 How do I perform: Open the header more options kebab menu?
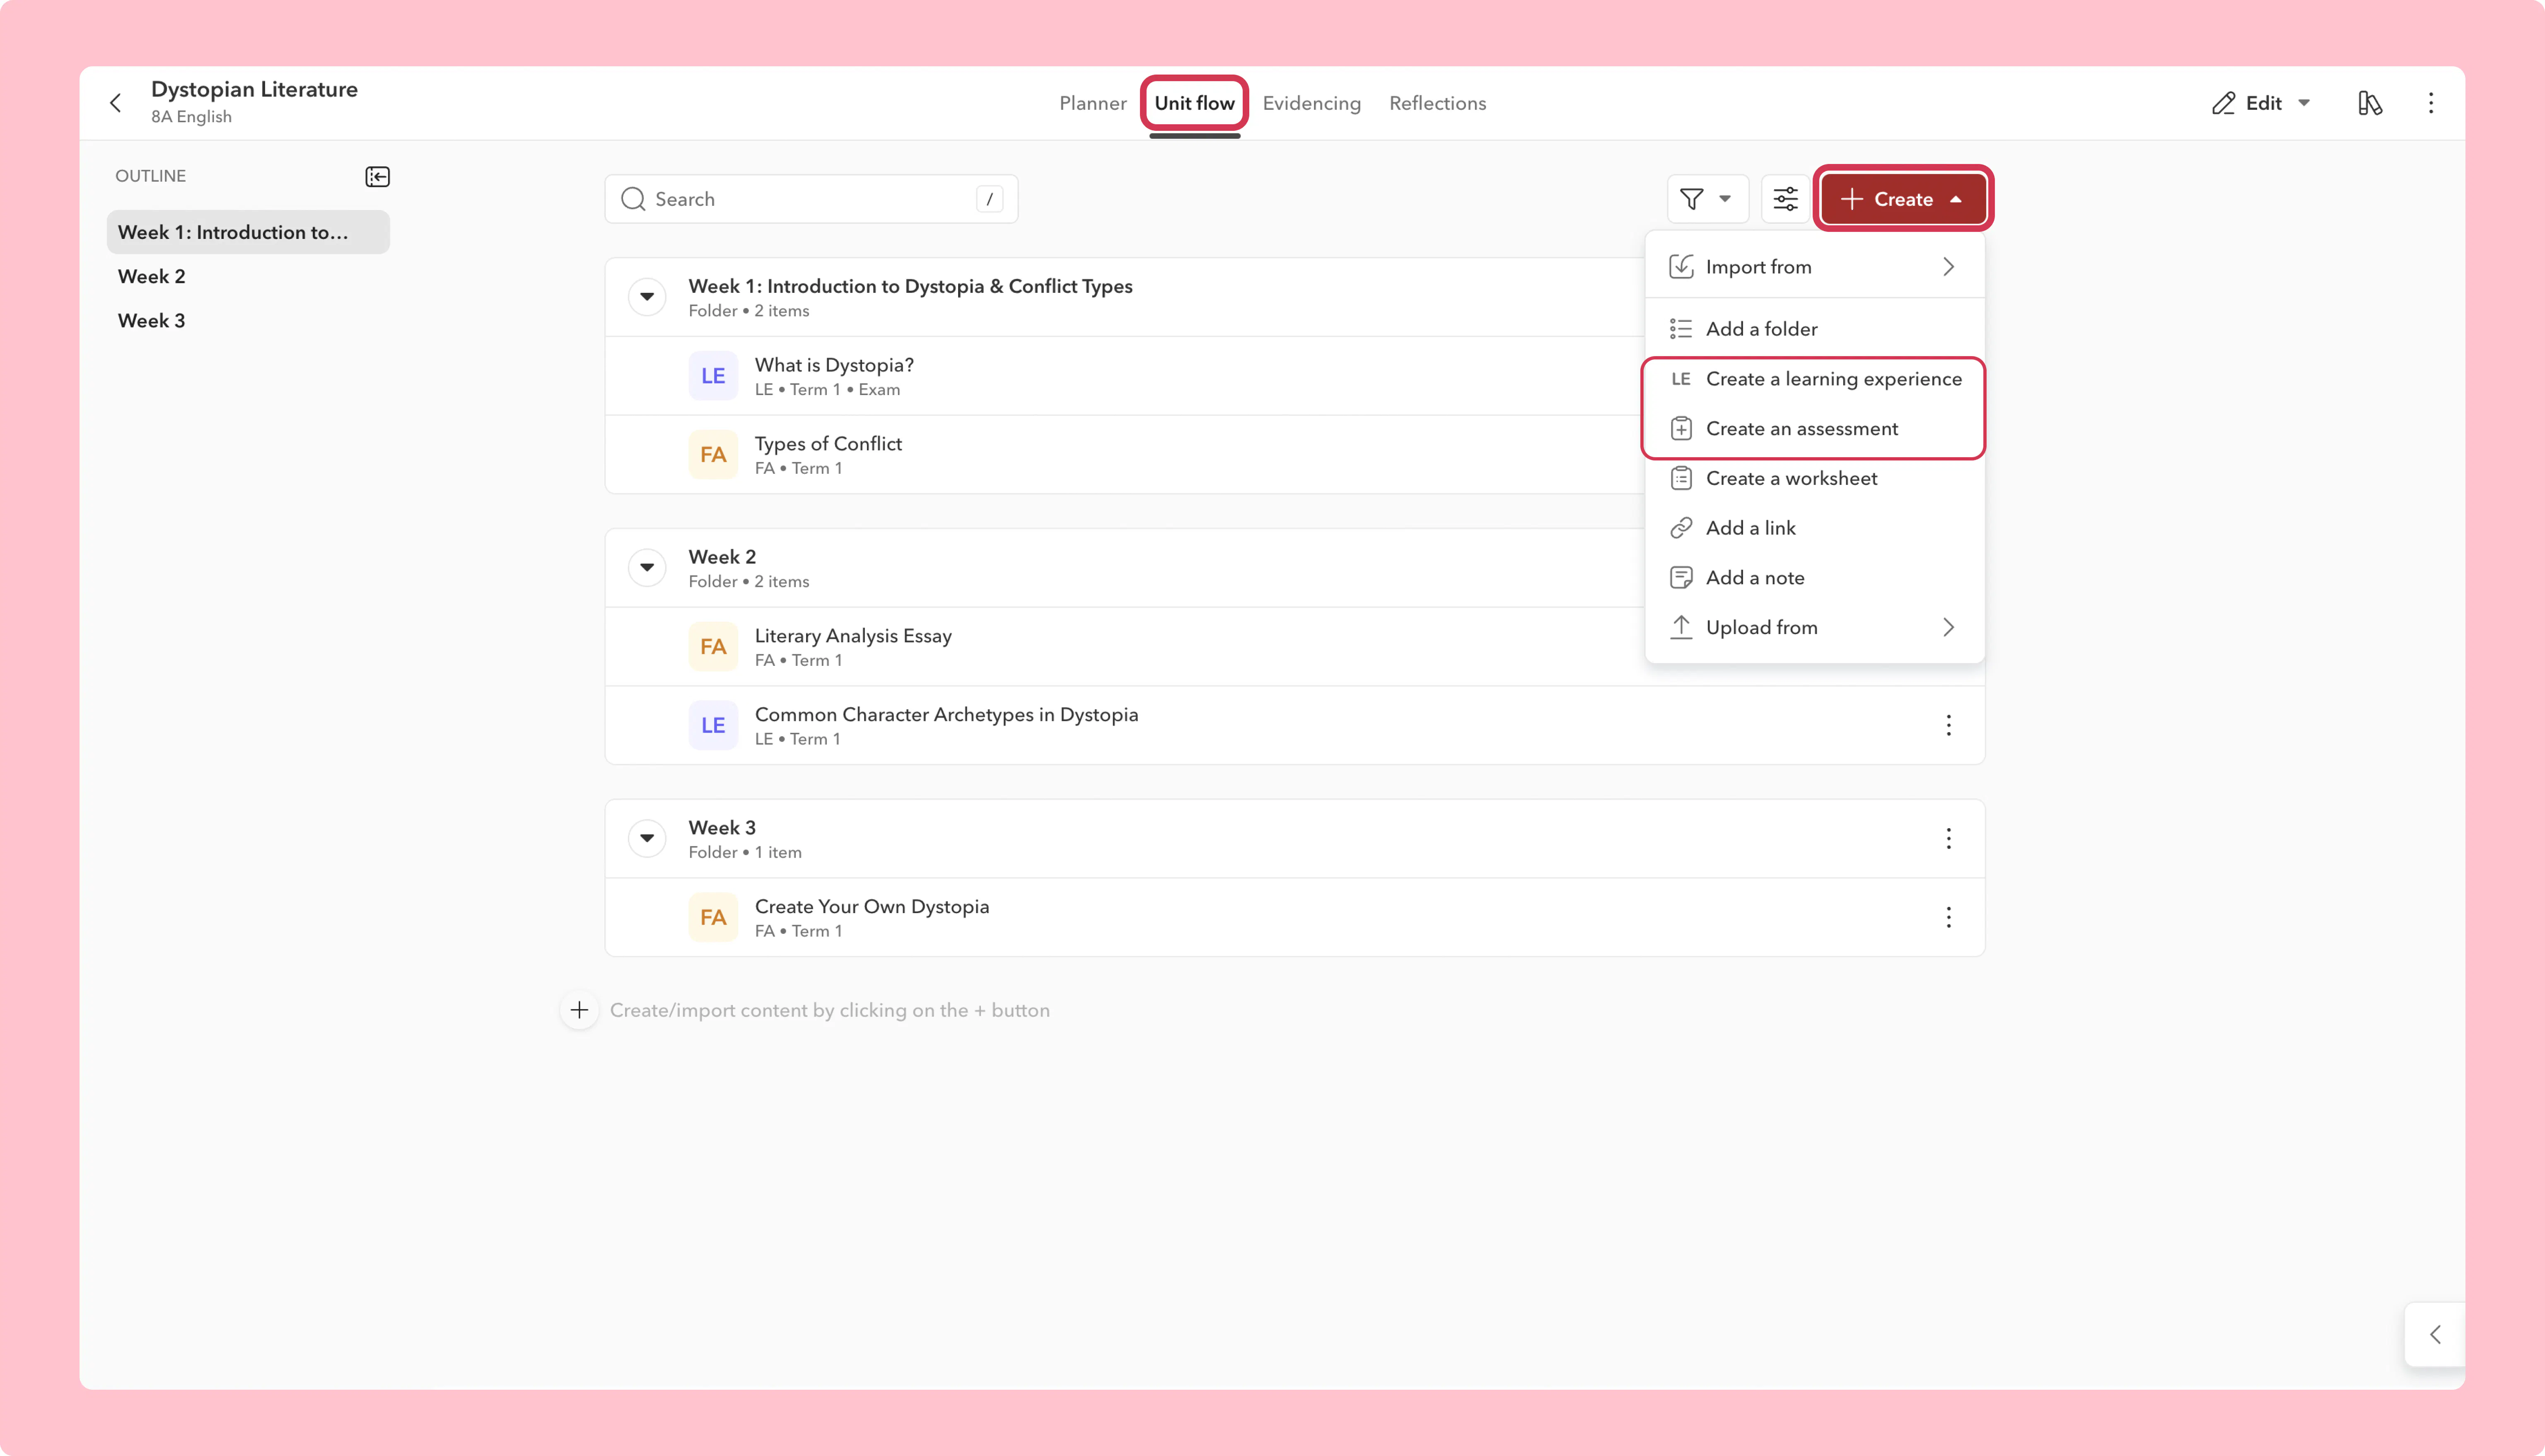(2431, 103)
